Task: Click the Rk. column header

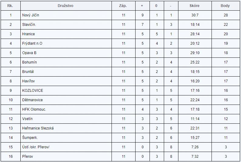Action: (x=10, y=6)
